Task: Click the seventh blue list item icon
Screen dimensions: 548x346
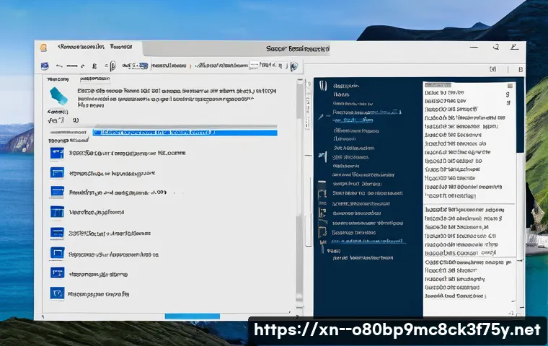Action: click(x=57, y=273)
